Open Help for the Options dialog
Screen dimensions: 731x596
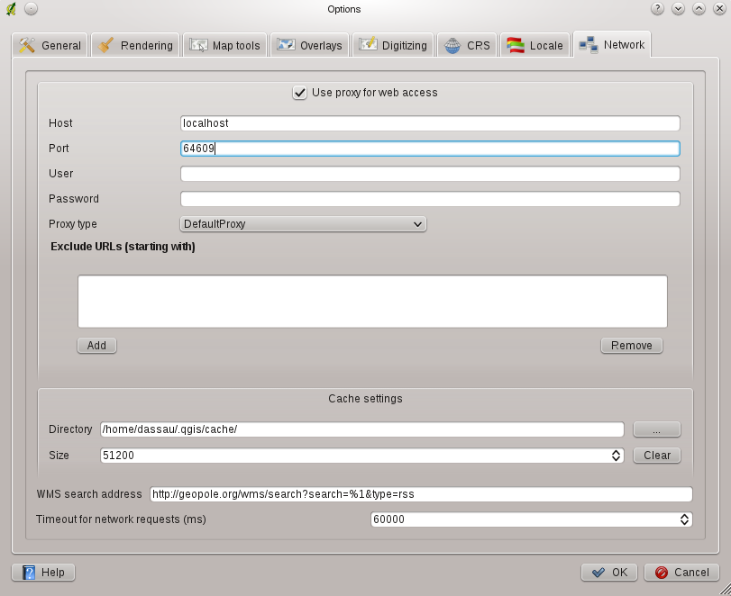(x=43, y=573)
